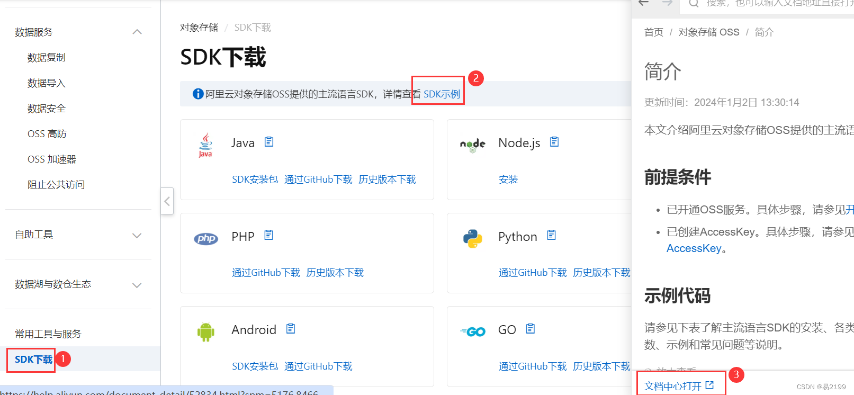Go to OSS 高防 menu item
854x395 pixels.
tap(47, 134)
